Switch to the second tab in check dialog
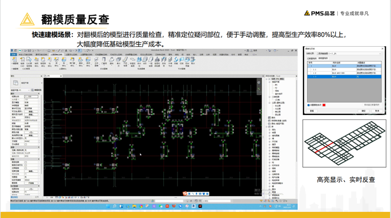 [323, 59]
